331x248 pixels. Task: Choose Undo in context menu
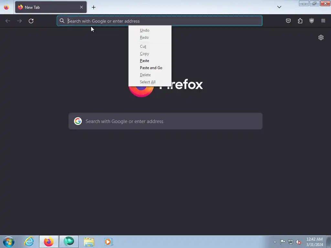pos(150,30)
